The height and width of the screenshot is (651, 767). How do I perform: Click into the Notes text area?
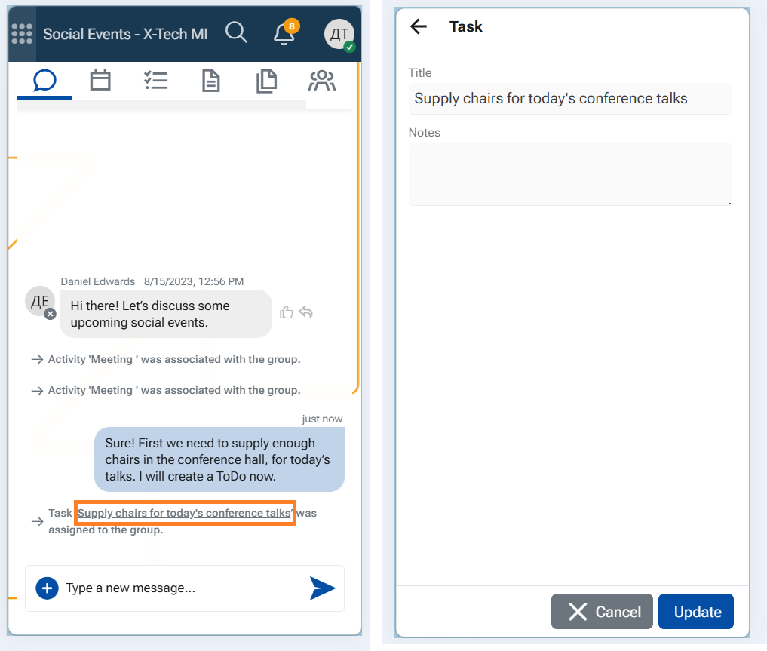click(570, 173)
